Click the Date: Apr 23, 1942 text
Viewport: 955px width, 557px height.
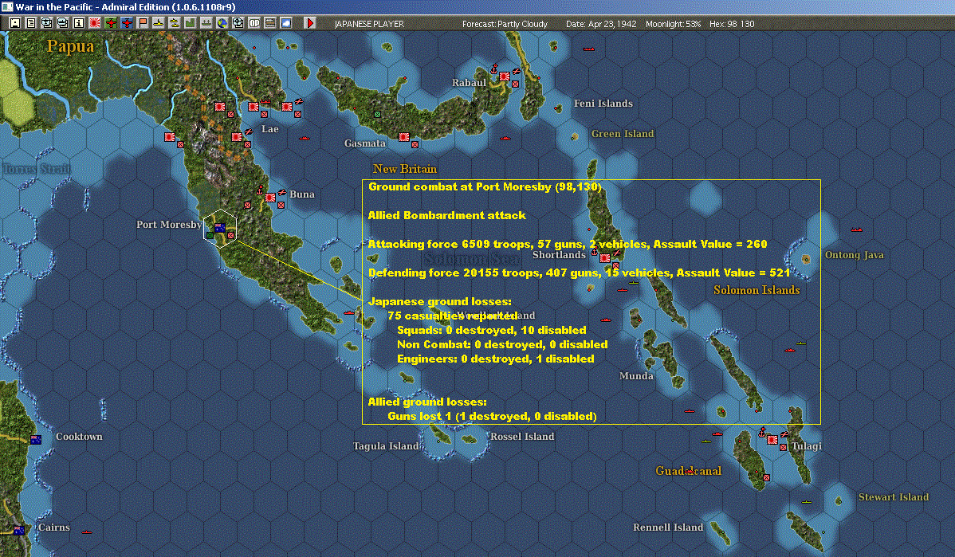[601, 24]
